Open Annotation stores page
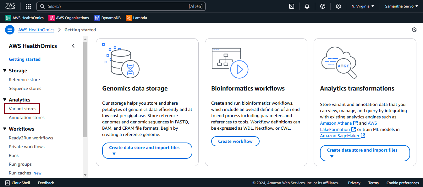This screenshot has height=187, width=423. pos(27,117)
